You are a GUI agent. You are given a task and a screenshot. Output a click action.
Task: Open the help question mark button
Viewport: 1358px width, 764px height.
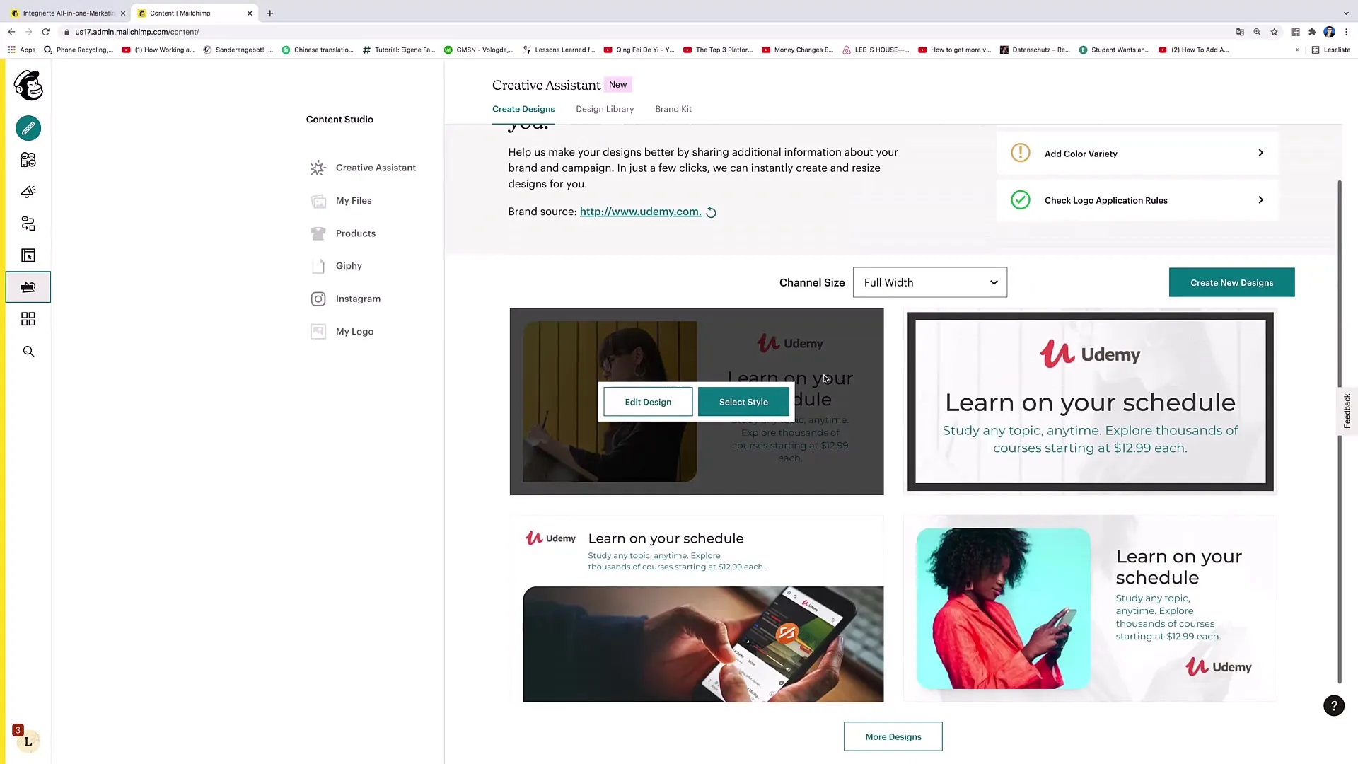tap(1333, 705)
